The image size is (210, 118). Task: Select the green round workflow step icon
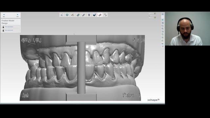tap(67, 15)
